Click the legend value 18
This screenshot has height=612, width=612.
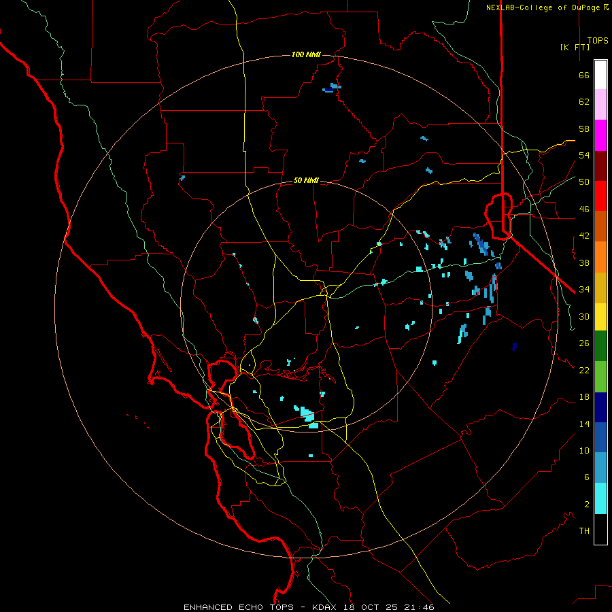pos(584,397)
